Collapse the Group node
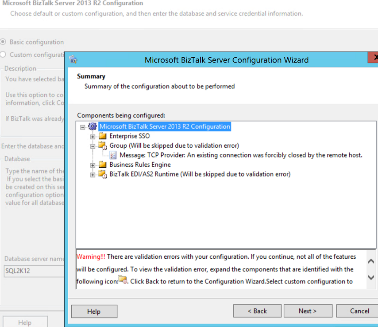Image resolution: width=378 pixels, height=327 pixels. tap(93, 146)
